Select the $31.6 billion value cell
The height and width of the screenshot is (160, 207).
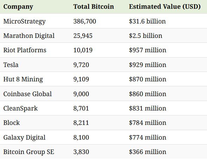click(147, 21)
